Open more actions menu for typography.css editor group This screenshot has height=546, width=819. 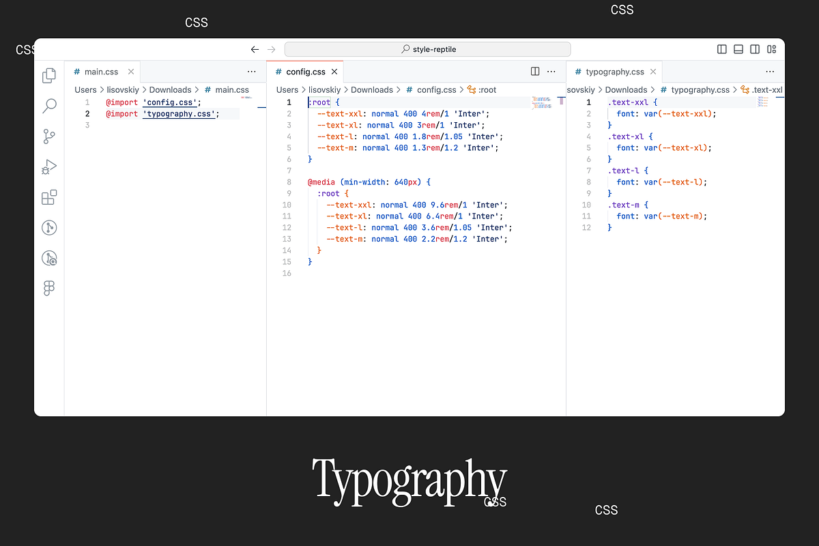pyautogui.click(x=770, y=72)
